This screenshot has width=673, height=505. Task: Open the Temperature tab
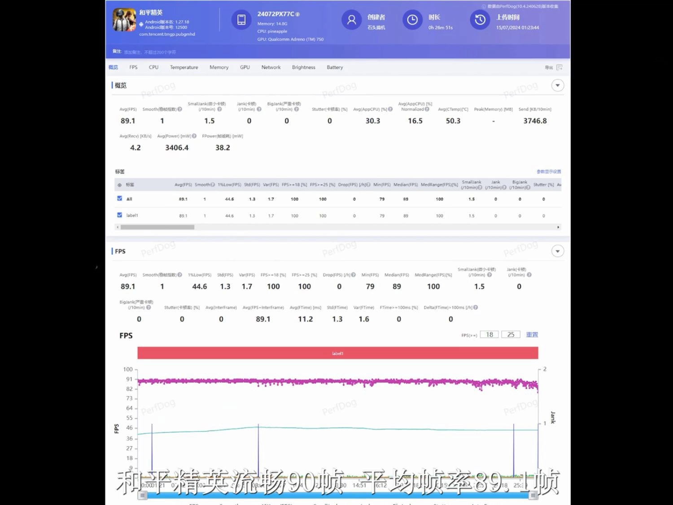184,67
